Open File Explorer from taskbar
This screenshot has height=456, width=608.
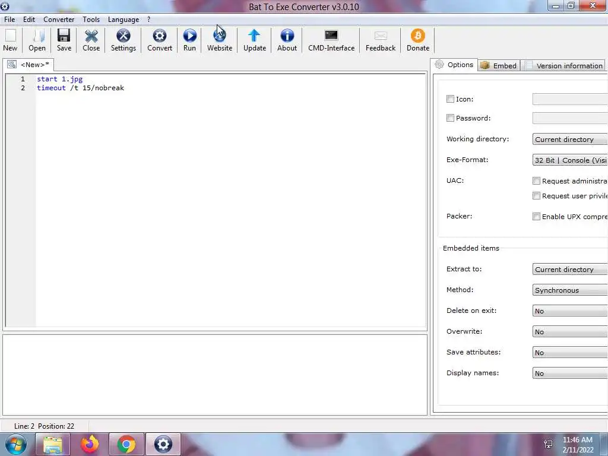[53, 444]
